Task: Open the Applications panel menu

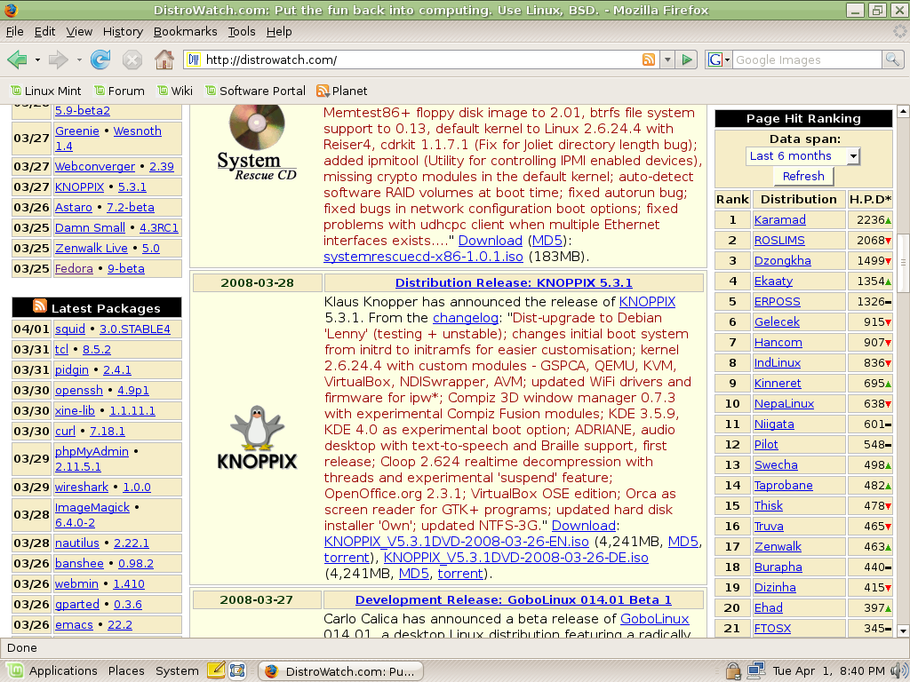Action: click(x=63, y=671)
